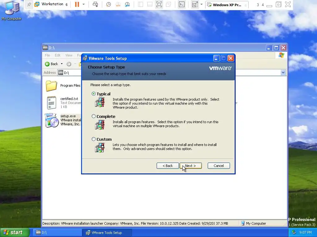Switch to the Windows XP Pr... tab

227,5
